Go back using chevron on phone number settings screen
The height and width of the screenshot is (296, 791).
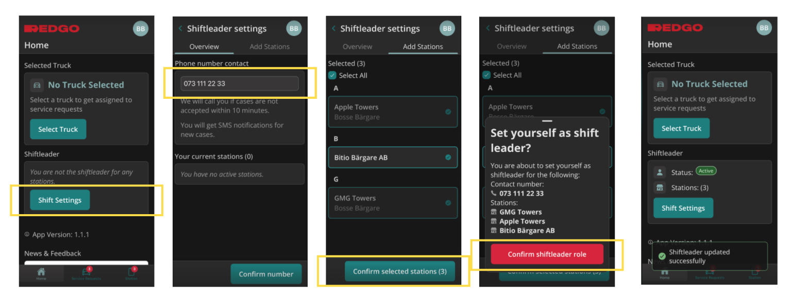pos(180,28)
